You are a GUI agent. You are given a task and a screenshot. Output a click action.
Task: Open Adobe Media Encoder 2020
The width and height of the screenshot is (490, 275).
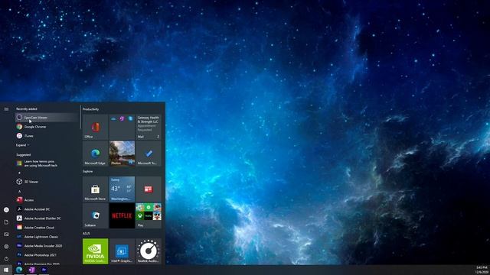[47, 246]
